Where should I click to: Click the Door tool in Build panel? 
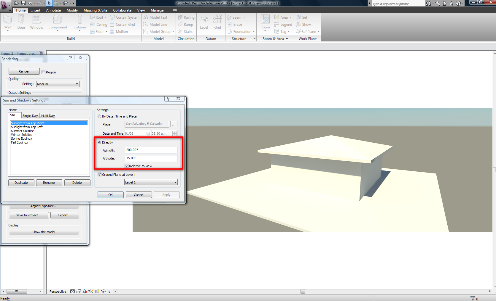pos(21,20)
